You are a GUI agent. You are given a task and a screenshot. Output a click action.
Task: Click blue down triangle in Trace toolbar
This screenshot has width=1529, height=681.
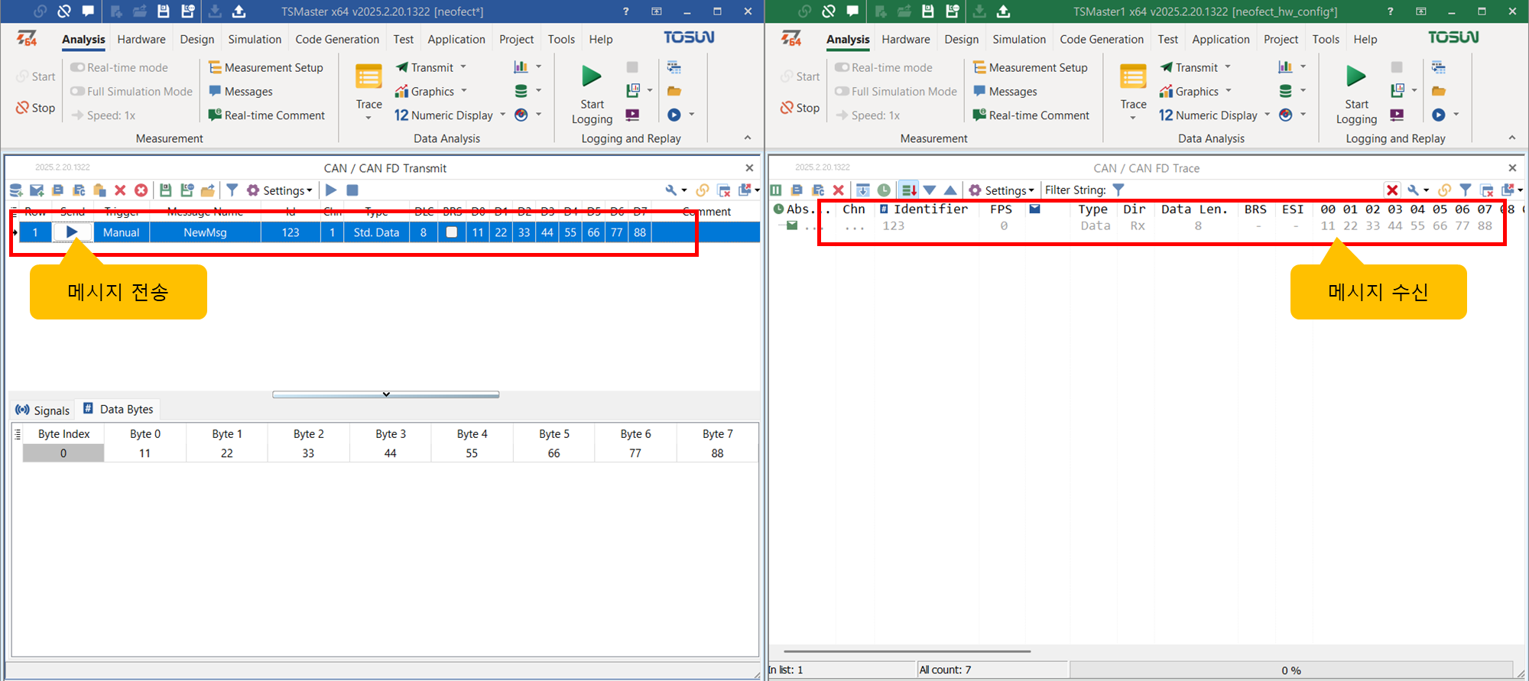930,190
